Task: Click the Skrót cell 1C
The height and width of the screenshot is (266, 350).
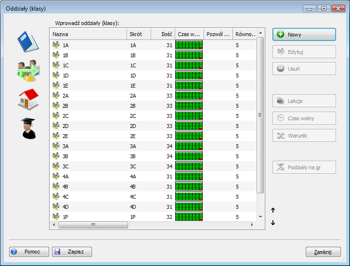Action: (133, 65)
